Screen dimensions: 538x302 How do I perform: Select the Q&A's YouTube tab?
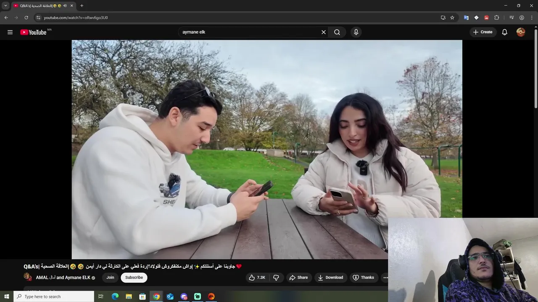click(43, 6)
